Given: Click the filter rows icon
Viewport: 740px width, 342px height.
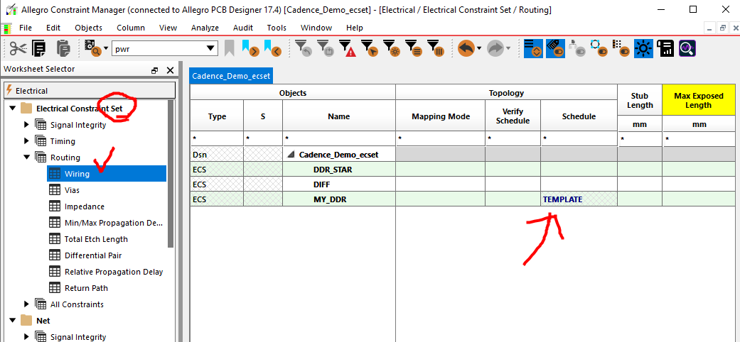Looking at the screenshot, I should pyautogui.click(x=414, y=48).
